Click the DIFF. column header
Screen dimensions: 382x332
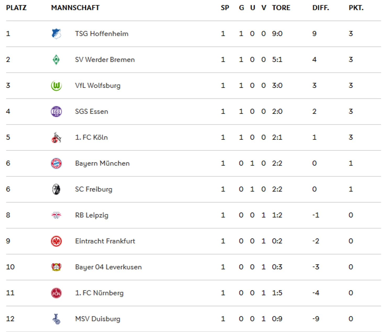coord(321,8)
